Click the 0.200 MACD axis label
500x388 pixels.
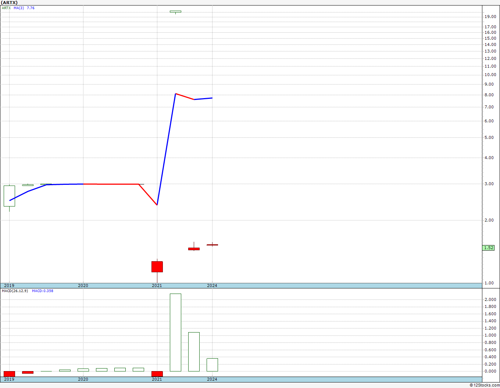pyautogui.click(x=490, y=364)
